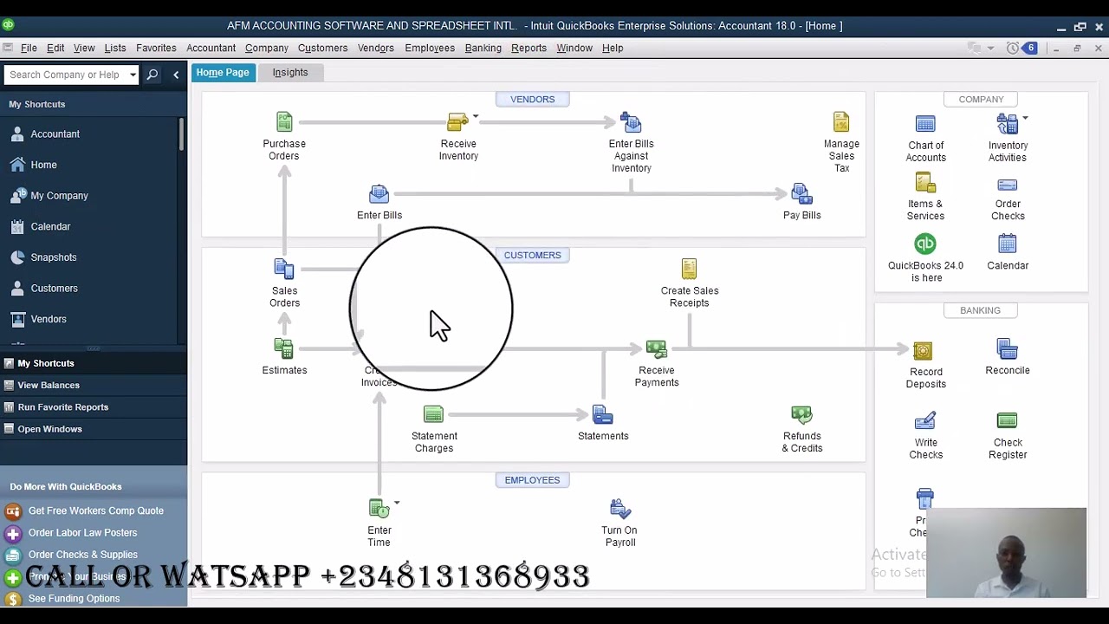1109x624 pixels.
Task: Click the Statements icon
Action: click(602, 415)
